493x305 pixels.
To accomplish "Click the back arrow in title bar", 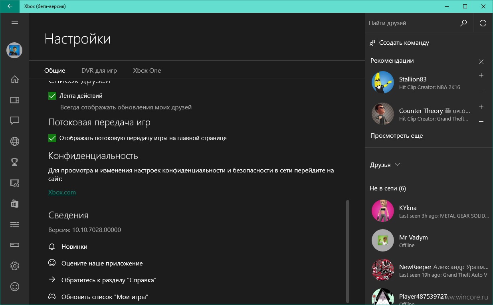I will (10, 6).
